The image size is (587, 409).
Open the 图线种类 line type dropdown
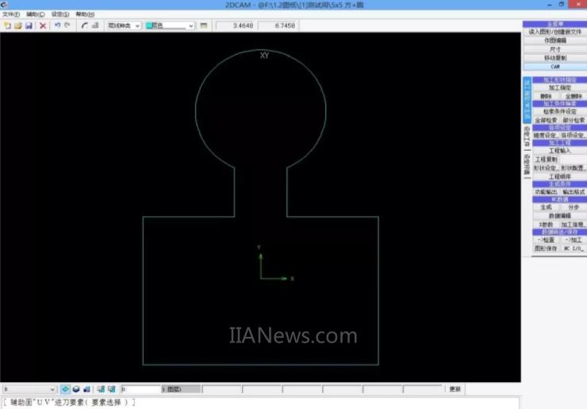(124, 25)
